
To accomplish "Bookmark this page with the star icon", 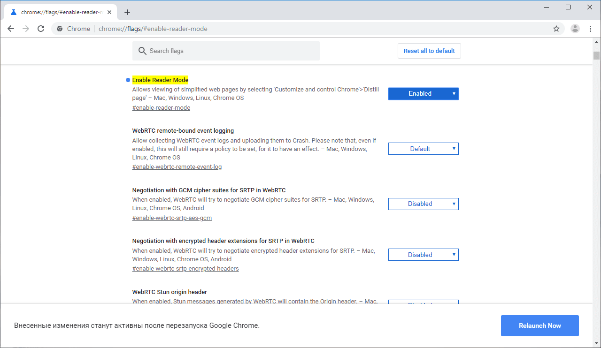I will click(556, 29).
